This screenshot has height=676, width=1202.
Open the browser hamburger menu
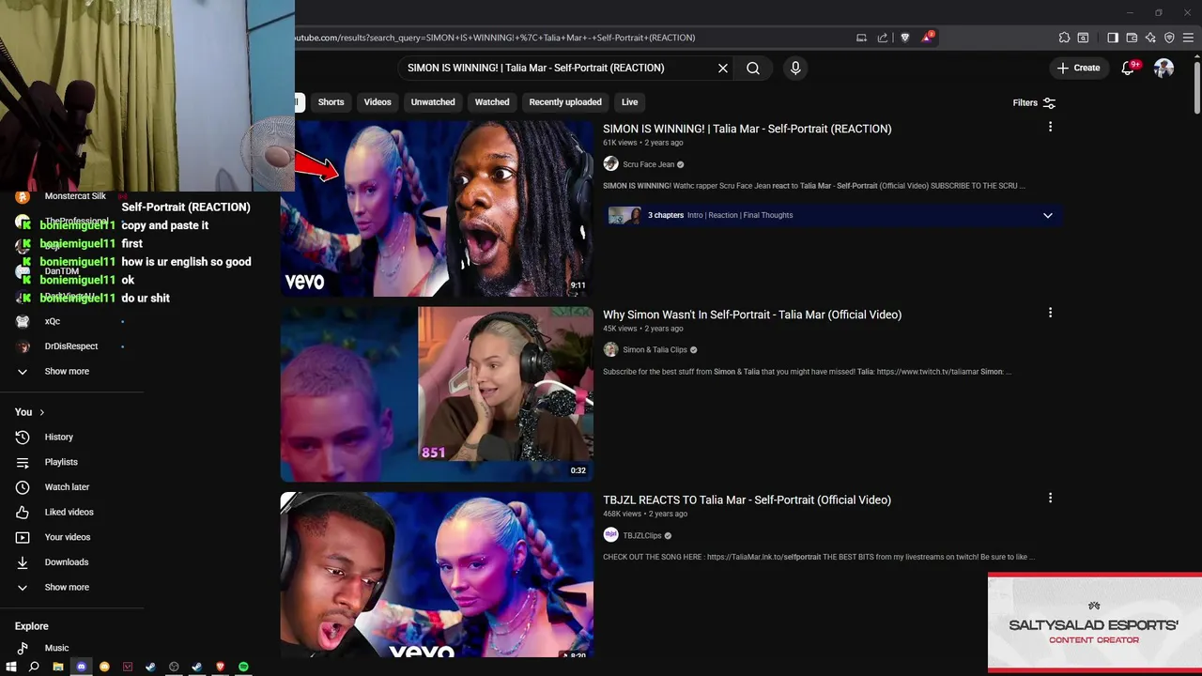tap(1189, 38)
